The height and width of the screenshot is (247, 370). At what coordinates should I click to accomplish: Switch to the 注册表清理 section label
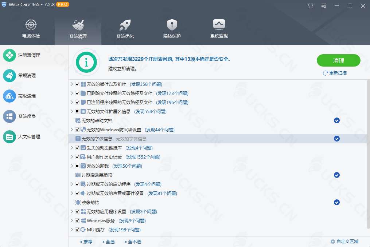[29, 55]
